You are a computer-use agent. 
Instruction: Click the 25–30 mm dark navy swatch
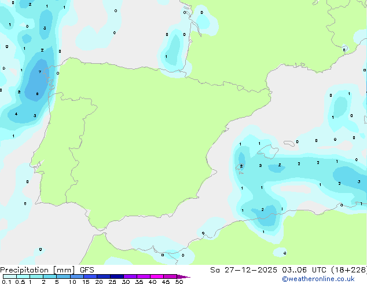(x=117, y=276)
